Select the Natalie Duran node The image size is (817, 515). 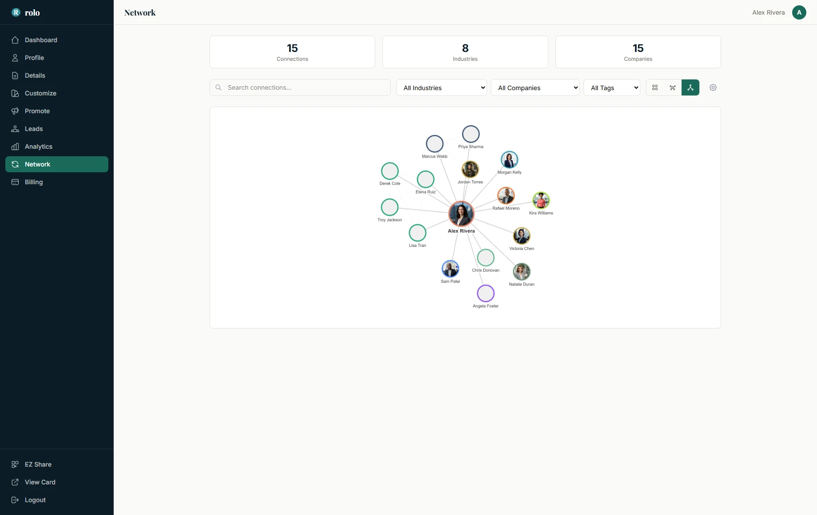[x=522, y=272]
